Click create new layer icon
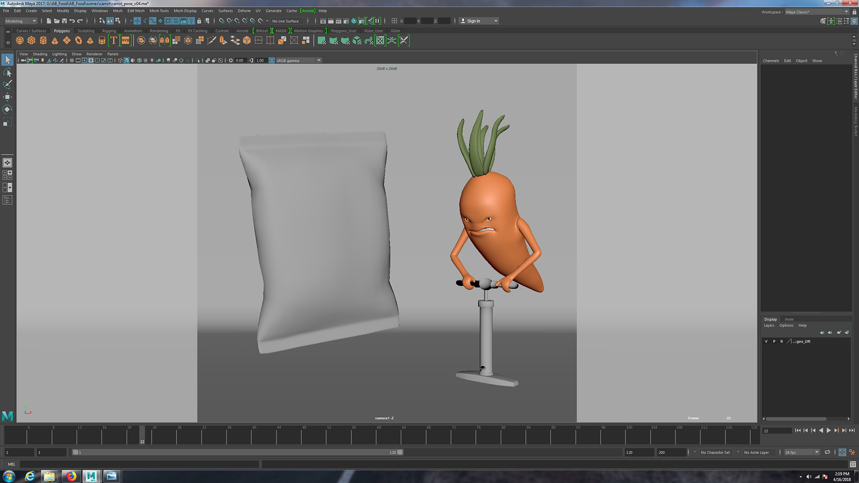Image resolution: width=859 pixels, height=483 pixels. tap(839, 332)
